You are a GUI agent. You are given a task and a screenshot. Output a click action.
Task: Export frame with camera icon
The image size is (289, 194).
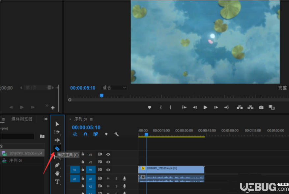tap(261, 107)
